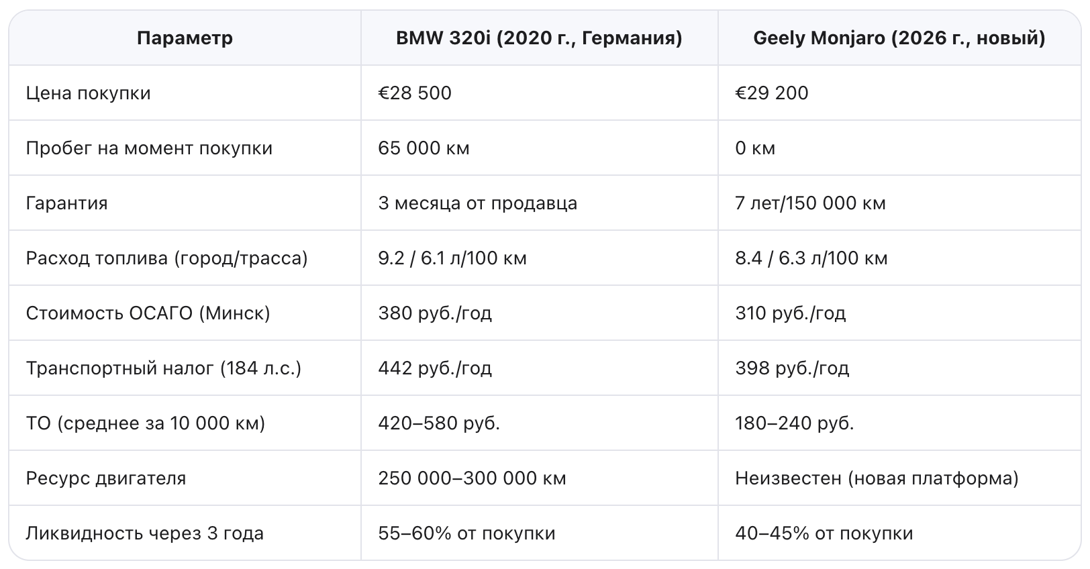Select the 442 руб./год tax cell
Image resolution: width=1090 pixels, height=569 pixels.
pos(435,368)
